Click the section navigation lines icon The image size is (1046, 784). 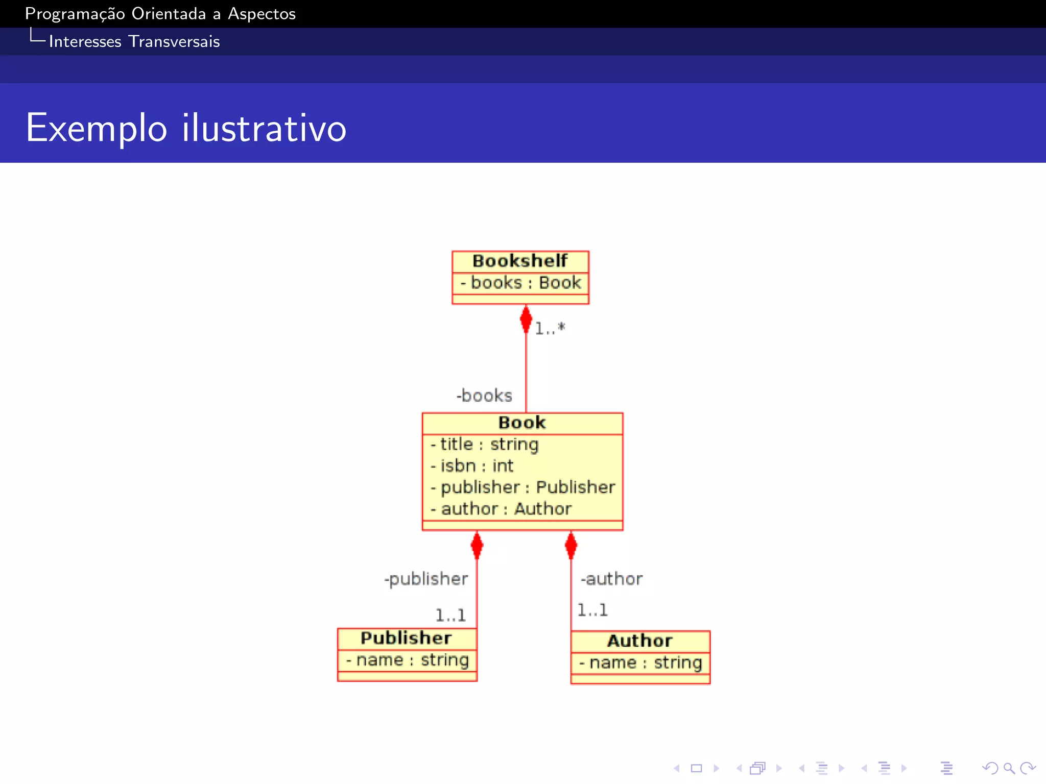(x=885, y=768)
